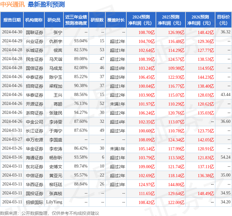The height and width of the screenshot is (216, 232).
Task: Click the 中信证券 institution cell
Action: pyautogui.click(x=35, y=175)
